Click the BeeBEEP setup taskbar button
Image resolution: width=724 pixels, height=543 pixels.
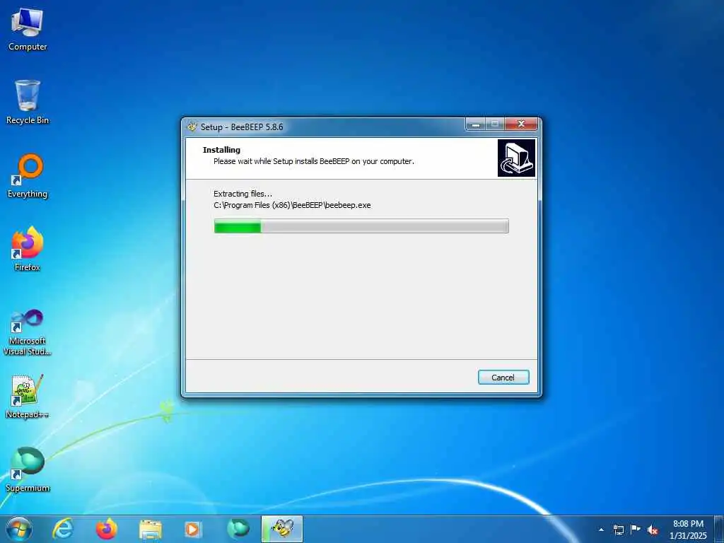[x=282, y=529]
